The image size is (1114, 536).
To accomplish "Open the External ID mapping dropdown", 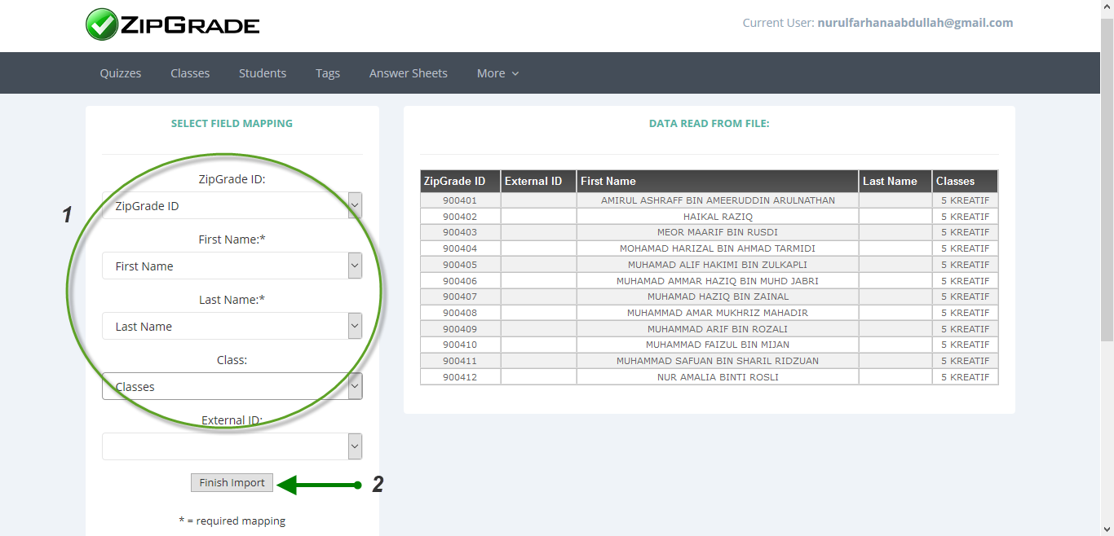I will coord(232,446).
